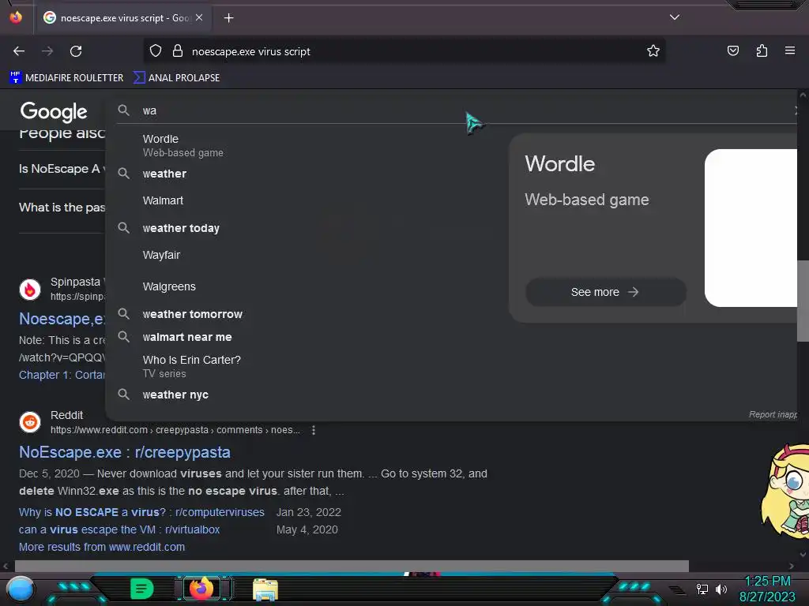Open 'can a virus escape the VM' link
Image resolution: width=809 pixels, height=606 pixels.
tap(119, 529)
